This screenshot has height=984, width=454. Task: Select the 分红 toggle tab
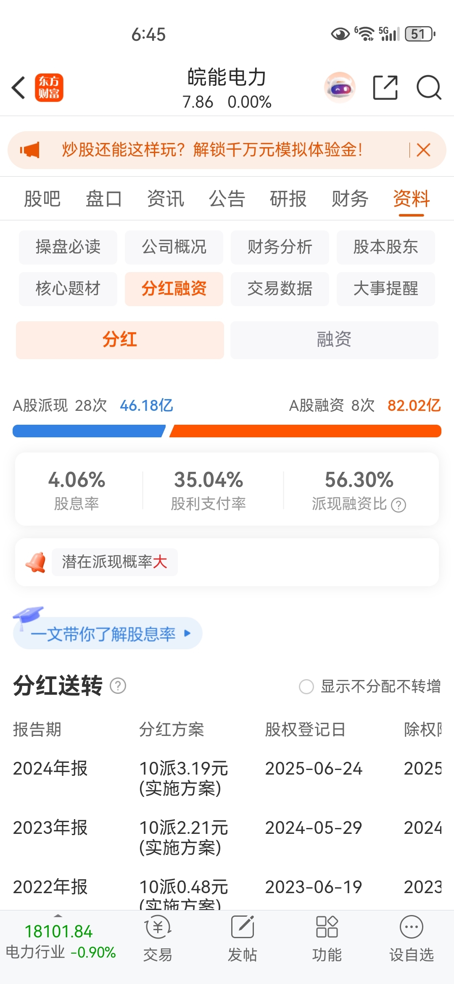(x=120, y=340)
